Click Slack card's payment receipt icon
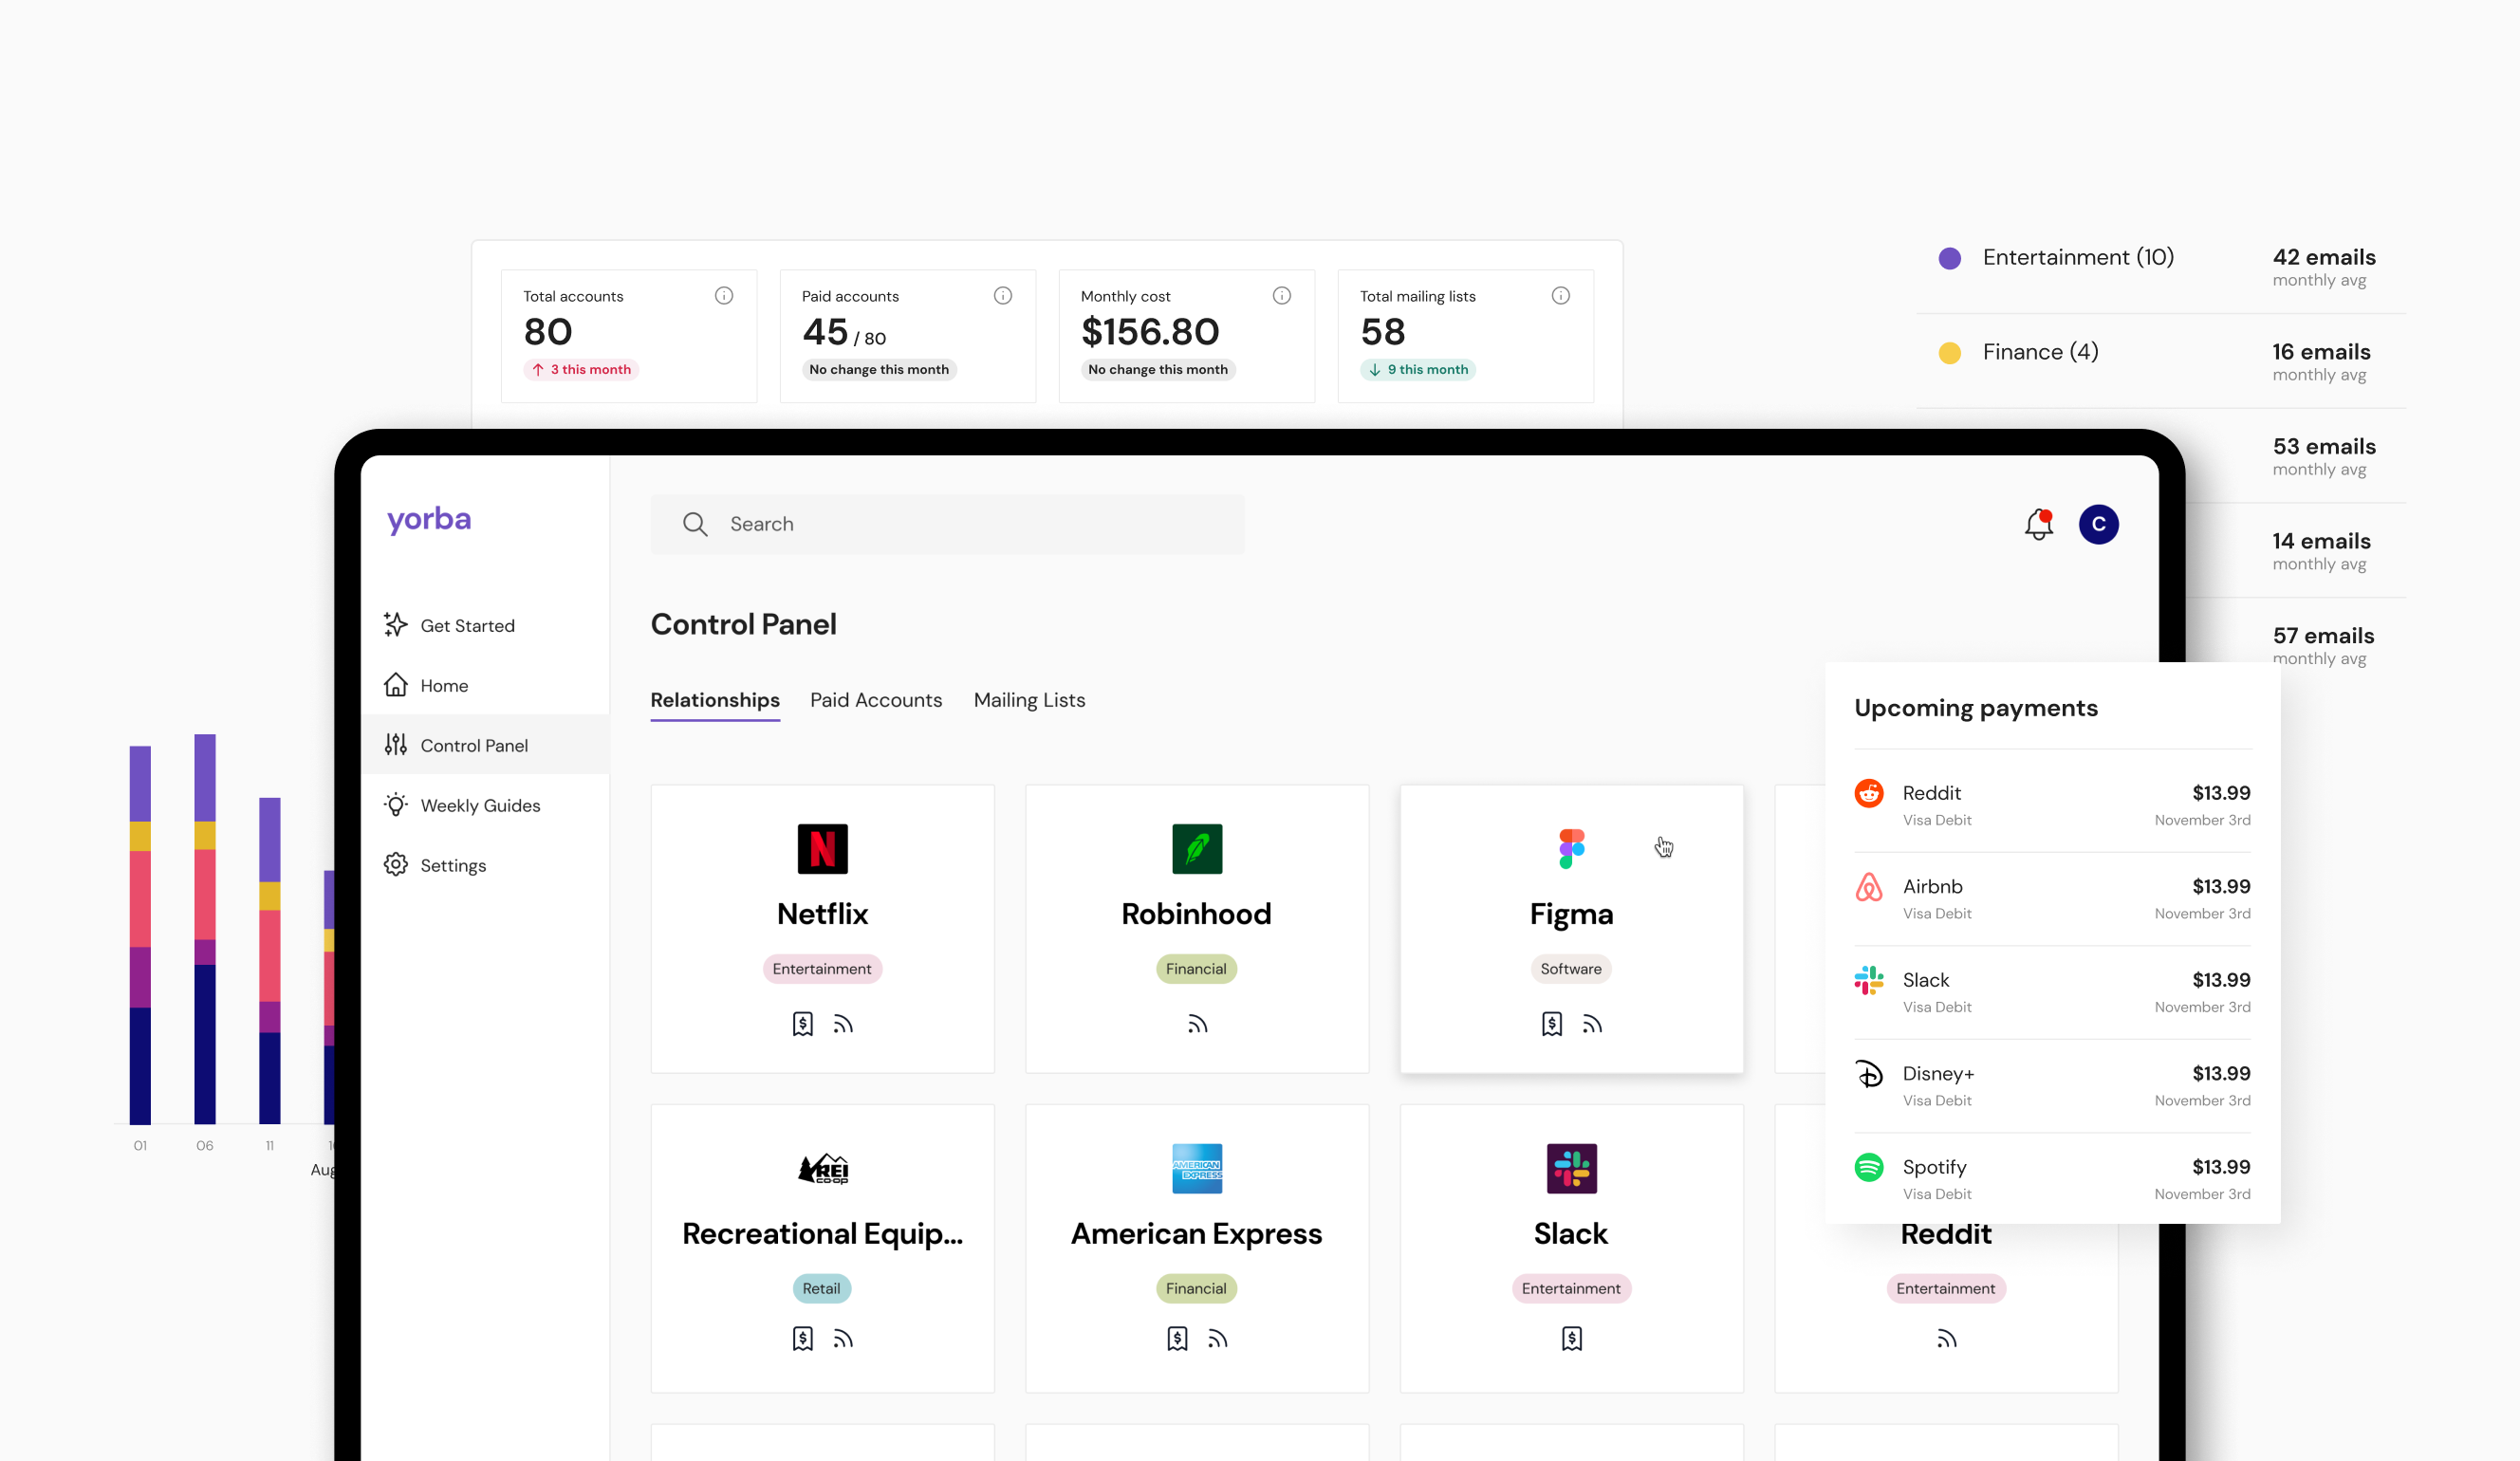 point(1571,1339)
